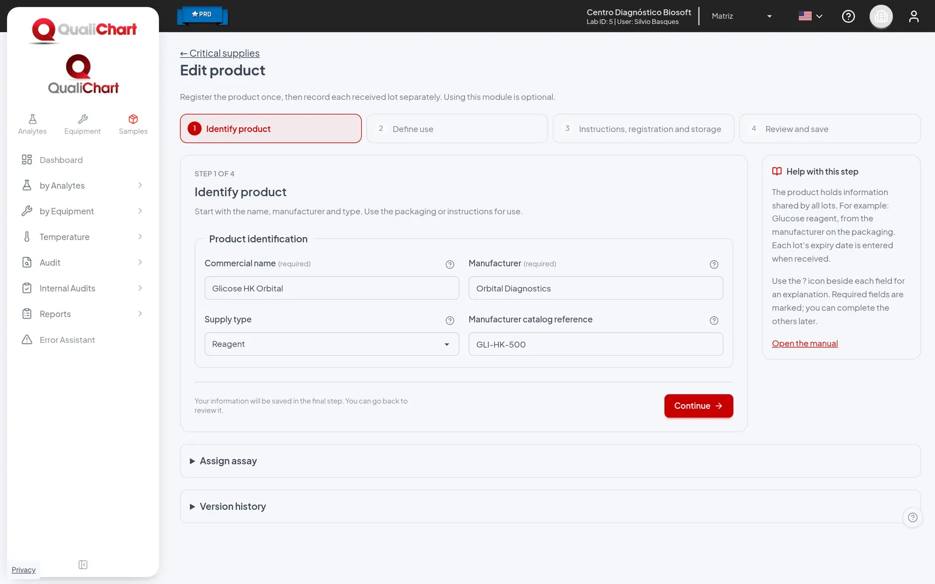Click the Continue button
Screen dimensions: 935x584
698,406
